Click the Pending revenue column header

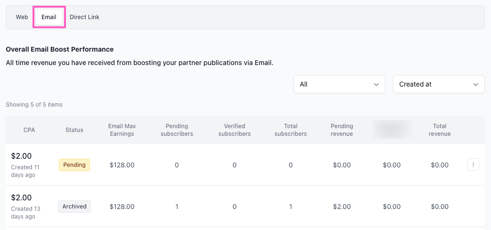(342, 130)
